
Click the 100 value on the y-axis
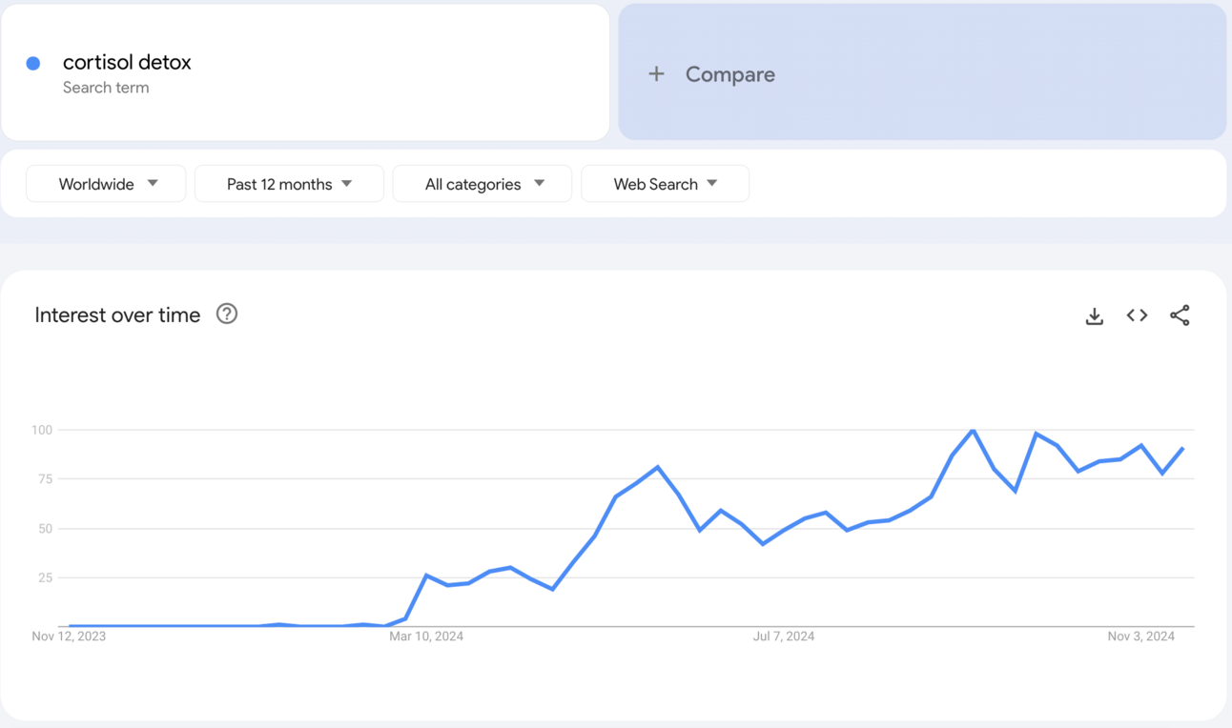[x=42, y=430]
